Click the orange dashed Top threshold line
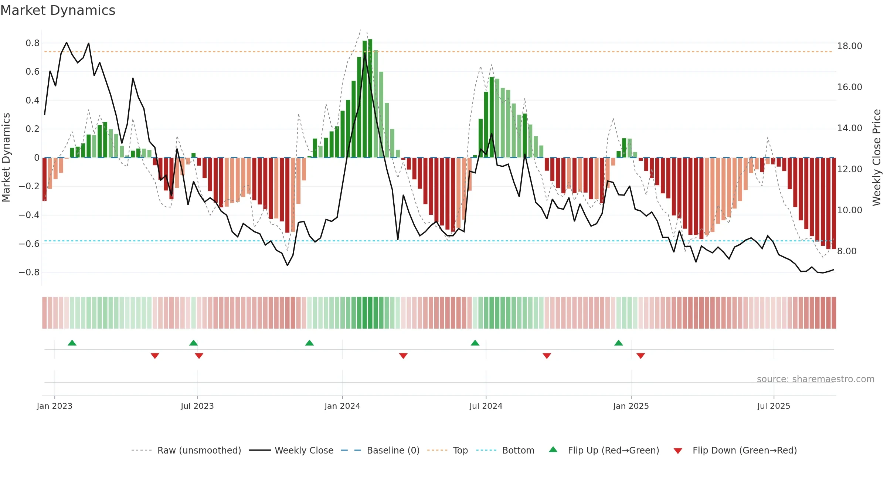Viewport: 887px width, 499px height. [438, 51]
